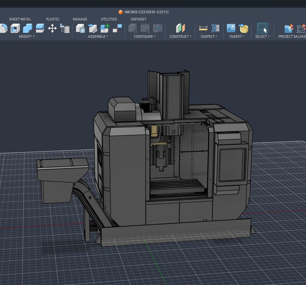Click the Measure ruler icon
Viewport: 306px width, 285px height.
pyautogui.click(x=203, y=28)
